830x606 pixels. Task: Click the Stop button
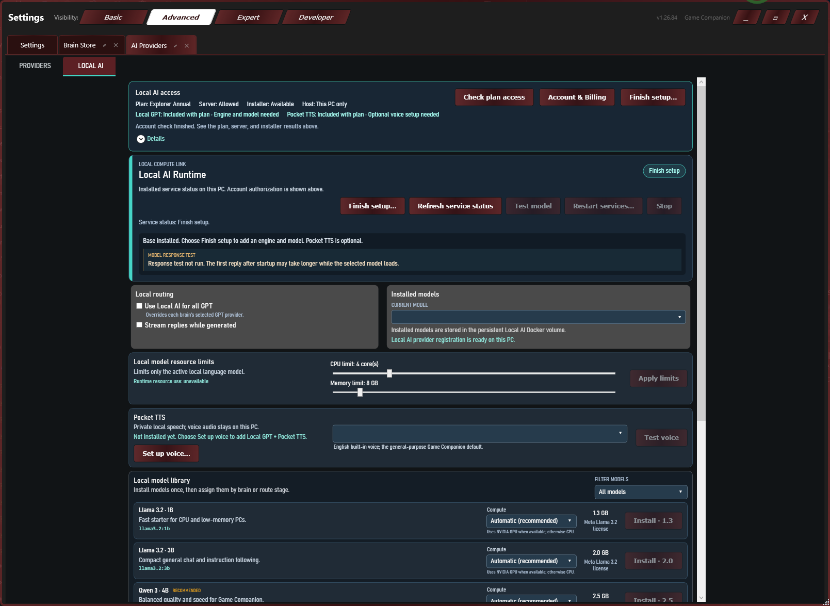tap(664, 206)
